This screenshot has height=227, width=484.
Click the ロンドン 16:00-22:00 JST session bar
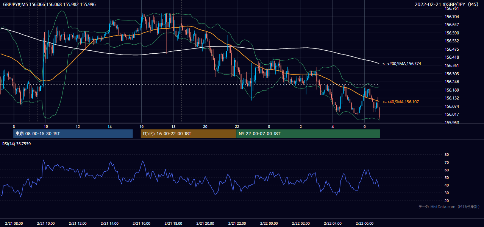pos(188,134)
